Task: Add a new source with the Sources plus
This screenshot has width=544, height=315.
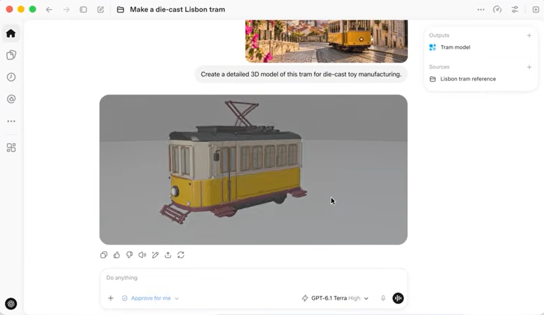Action: (529, 67)
